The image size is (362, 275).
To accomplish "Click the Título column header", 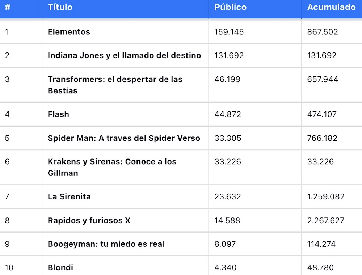I will (60, 7).
